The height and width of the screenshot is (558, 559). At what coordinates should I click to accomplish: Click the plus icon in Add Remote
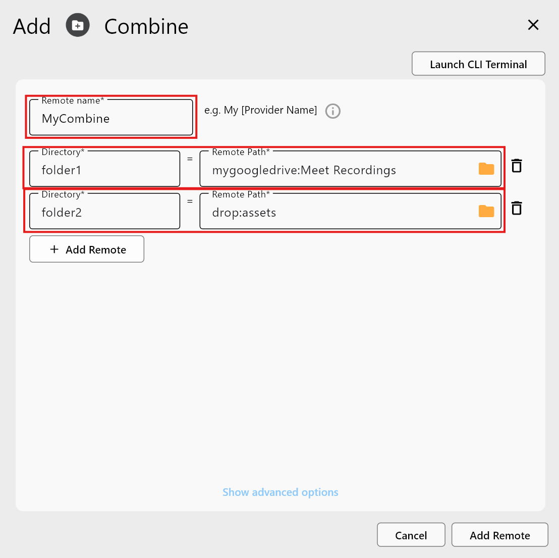53,249
